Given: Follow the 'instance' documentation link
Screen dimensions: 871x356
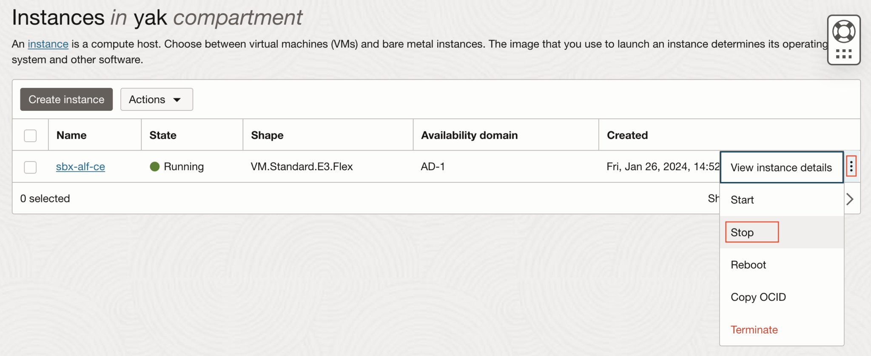Looking at the screenshot, I should pyautogui.click(x=48, y=44).
